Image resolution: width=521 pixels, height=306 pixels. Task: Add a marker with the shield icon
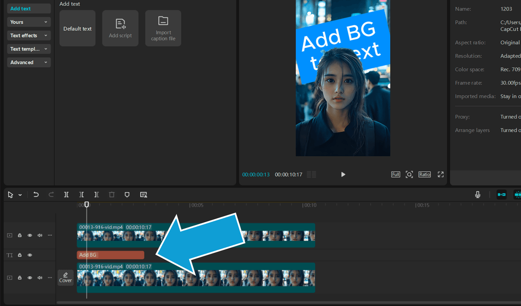127,195
